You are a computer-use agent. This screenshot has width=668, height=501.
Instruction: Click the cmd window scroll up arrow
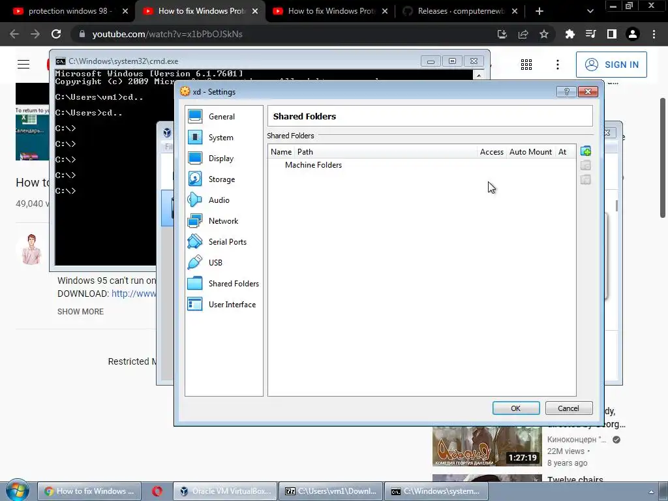coord(479,76)
